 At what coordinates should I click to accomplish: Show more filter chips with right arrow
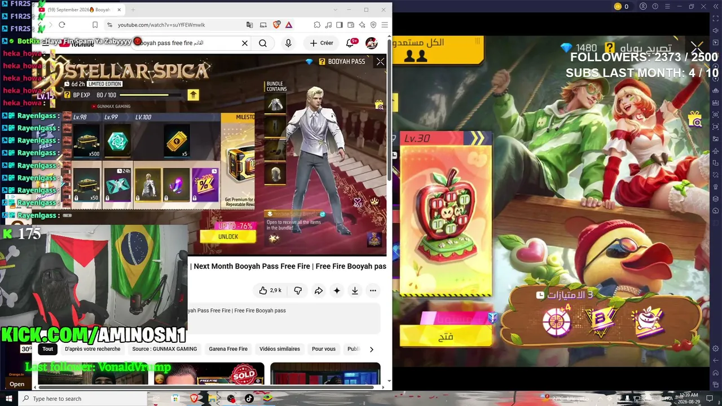371,349
